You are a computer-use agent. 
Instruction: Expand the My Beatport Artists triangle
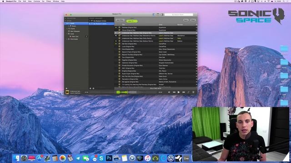coord(90,21)
